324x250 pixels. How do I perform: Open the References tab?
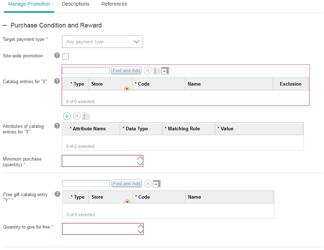114,4
